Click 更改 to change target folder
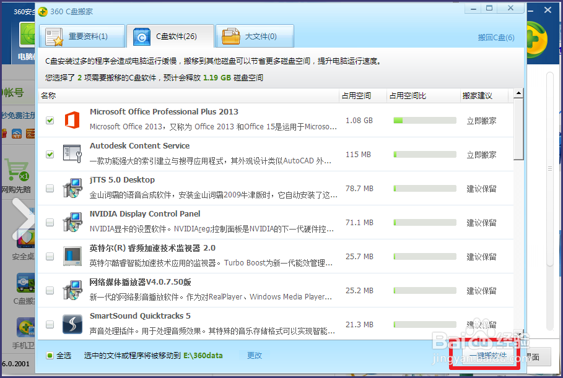 (x=255, y=355)
